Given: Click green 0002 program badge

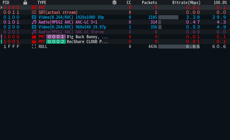Looking at the screenshot, I should point(56,42).
